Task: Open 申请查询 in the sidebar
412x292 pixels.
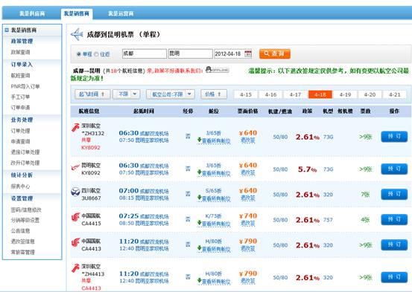Action: point(21,142)
